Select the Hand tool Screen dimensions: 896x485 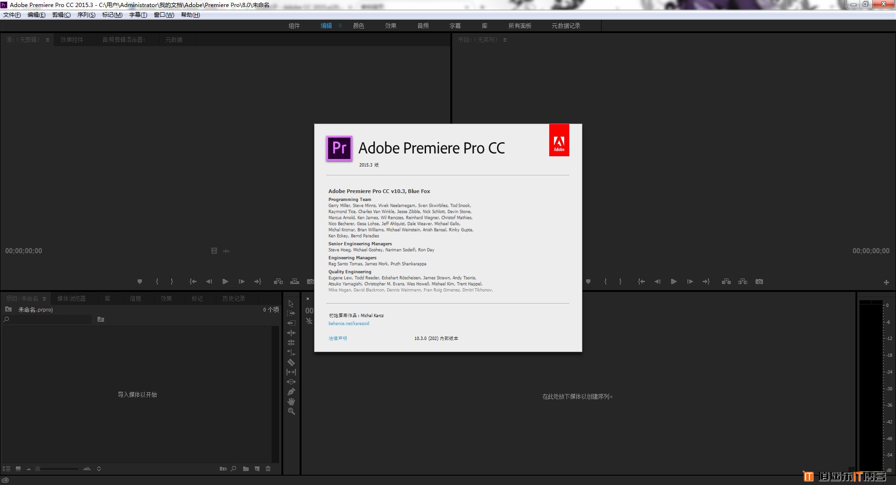[x=291, y=402]
